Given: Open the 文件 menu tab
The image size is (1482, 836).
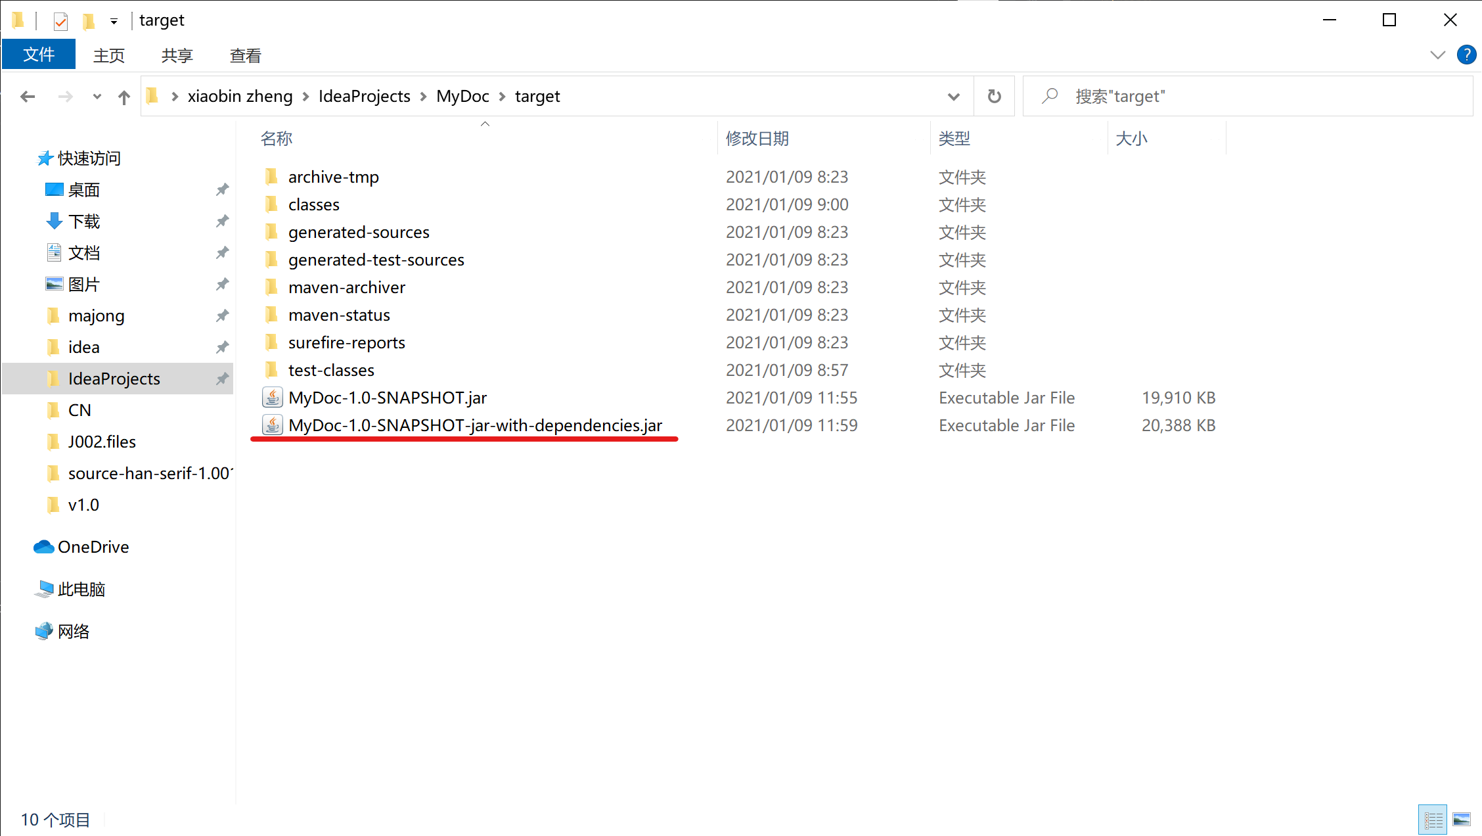Looking at the screenshot, I should [x=39, y=55].
